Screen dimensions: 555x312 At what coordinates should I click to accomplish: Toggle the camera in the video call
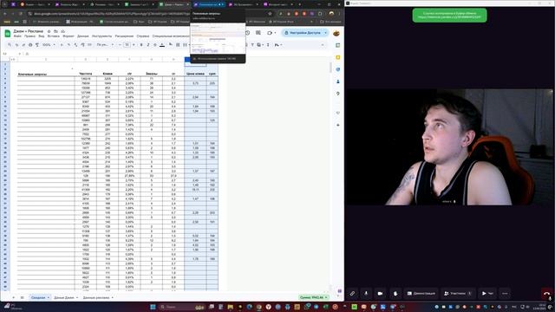[x=380, y=293]
